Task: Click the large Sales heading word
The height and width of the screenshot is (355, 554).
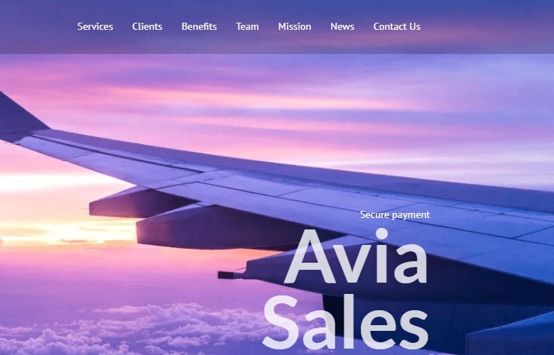Action: pyautogui.click(x=345, y=322)
